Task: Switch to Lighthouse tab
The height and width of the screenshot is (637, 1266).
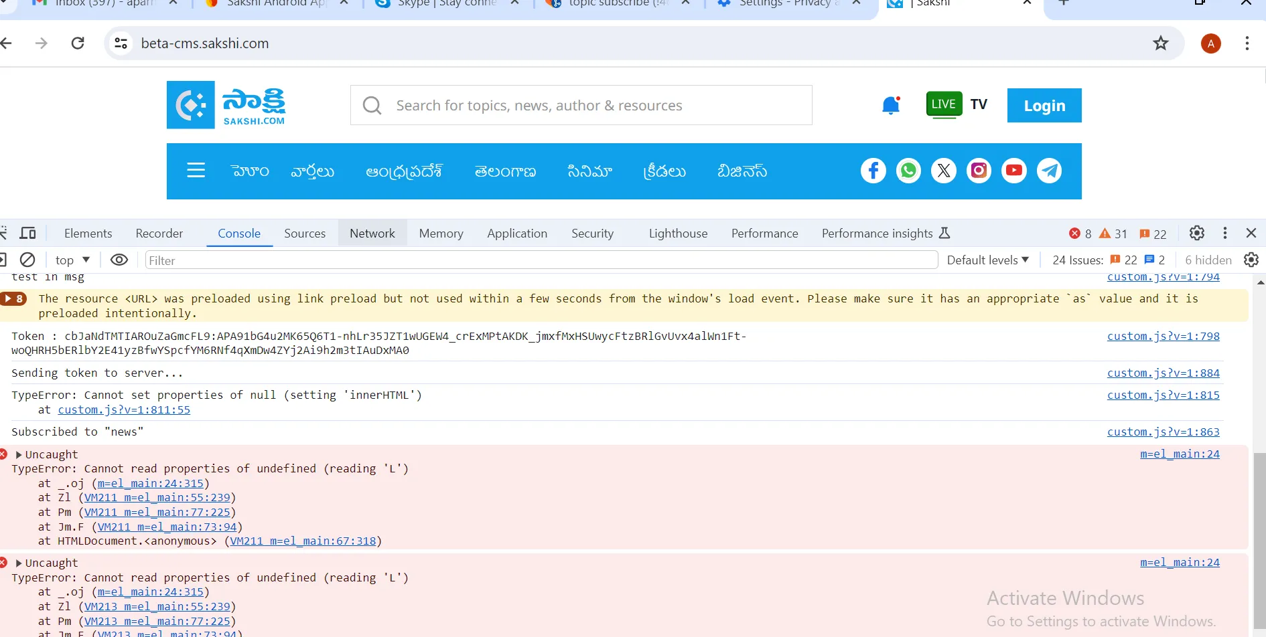Action: pyautogui.click(x=678, y=233)
